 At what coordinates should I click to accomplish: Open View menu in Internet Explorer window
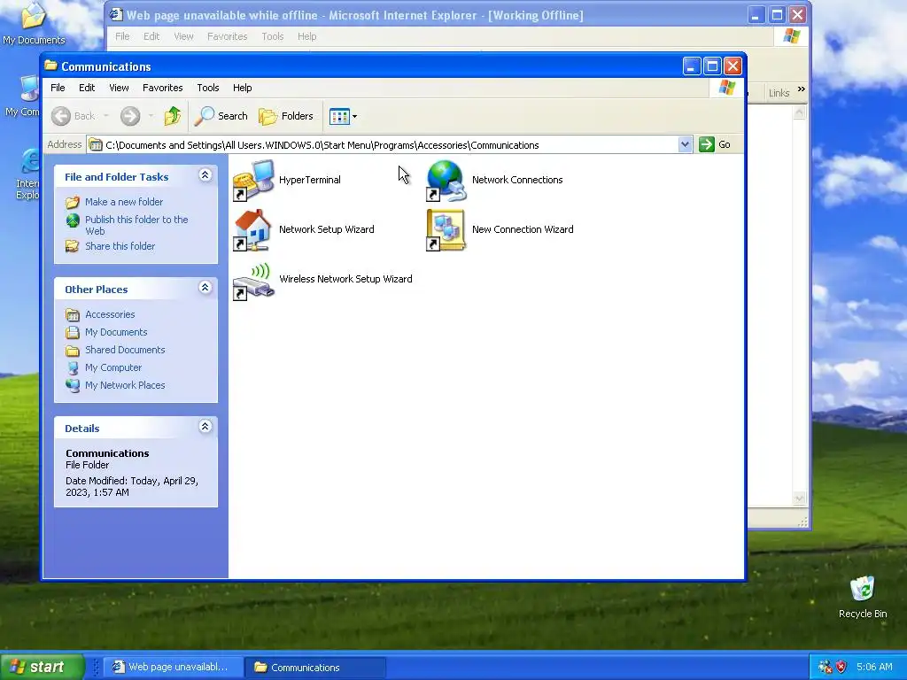pyautogui.click(x=184, y=36)
